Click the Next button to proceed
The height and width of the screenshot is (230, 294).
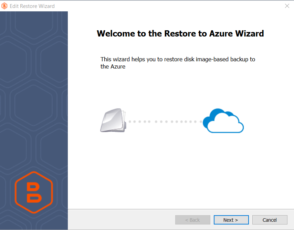(231, 220)
